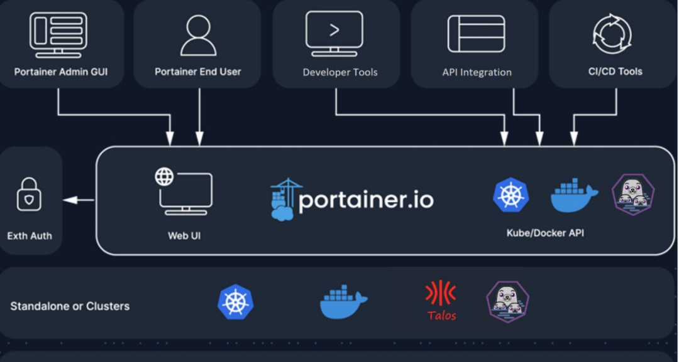Select the API Integration window icon

[477, 34]
